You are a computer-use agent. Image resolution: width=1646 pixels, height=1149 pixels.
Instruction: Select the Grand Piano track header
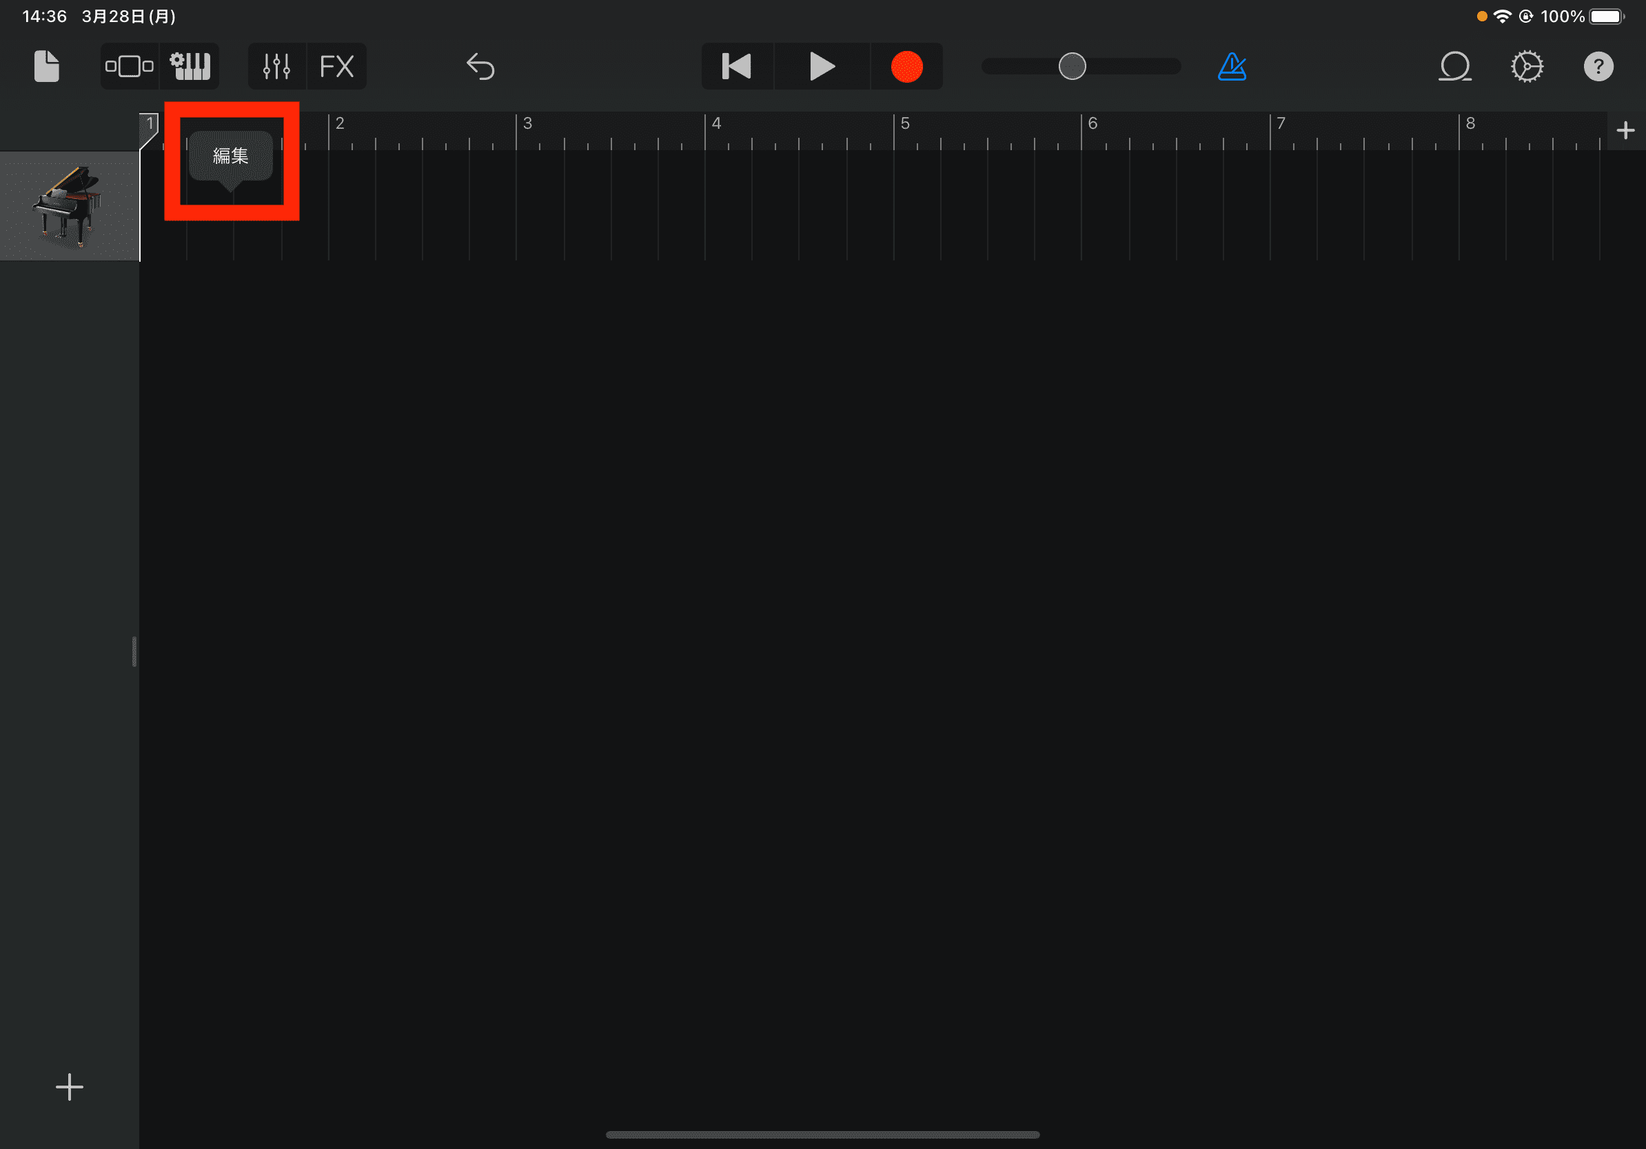(69, 206)
